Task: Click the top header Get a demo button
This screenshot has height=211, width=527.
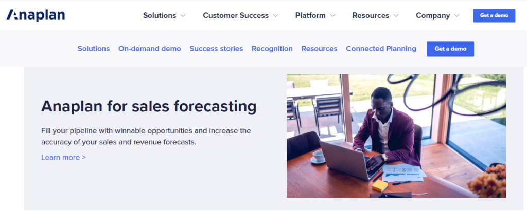Action: click(494, 15)
